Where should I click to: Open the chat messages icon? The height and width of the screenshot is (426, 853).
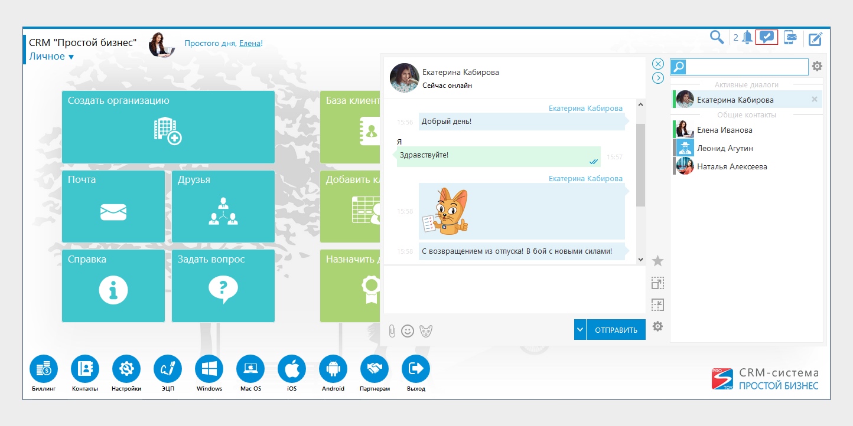pos(767,37)
